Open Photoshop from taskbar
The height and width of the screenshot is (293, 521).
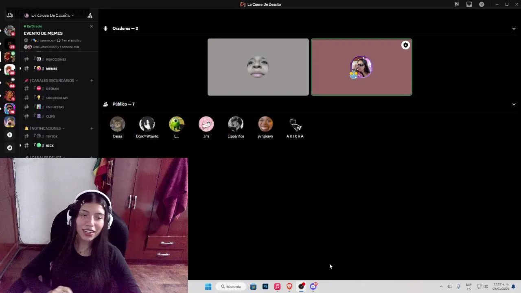click(265, 286)
